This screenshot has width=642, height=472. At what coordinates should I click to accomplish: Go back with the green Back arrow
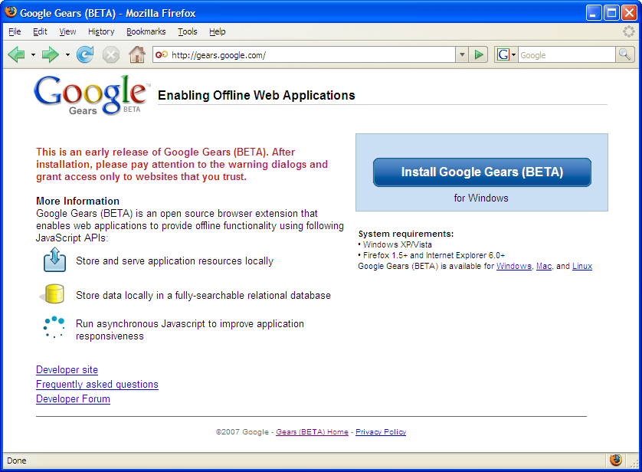click(x=17, y=54)
